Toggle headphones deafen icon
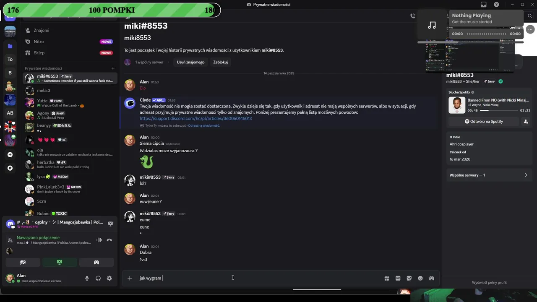This screenshot has width=537, height=302. tap(98, 278)
